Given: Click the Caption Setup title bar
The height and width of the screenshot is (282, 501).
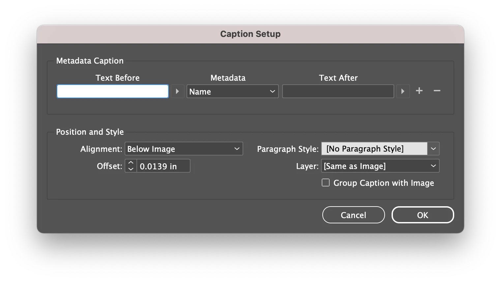Looking at the screenshot, I should 250,34.
